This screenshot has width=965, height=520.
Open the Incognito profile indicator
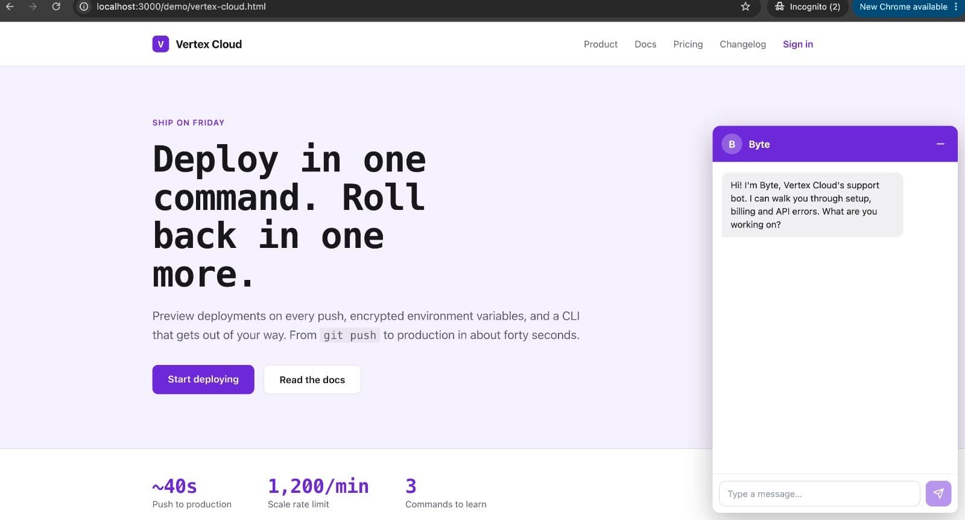pos(808,7)
